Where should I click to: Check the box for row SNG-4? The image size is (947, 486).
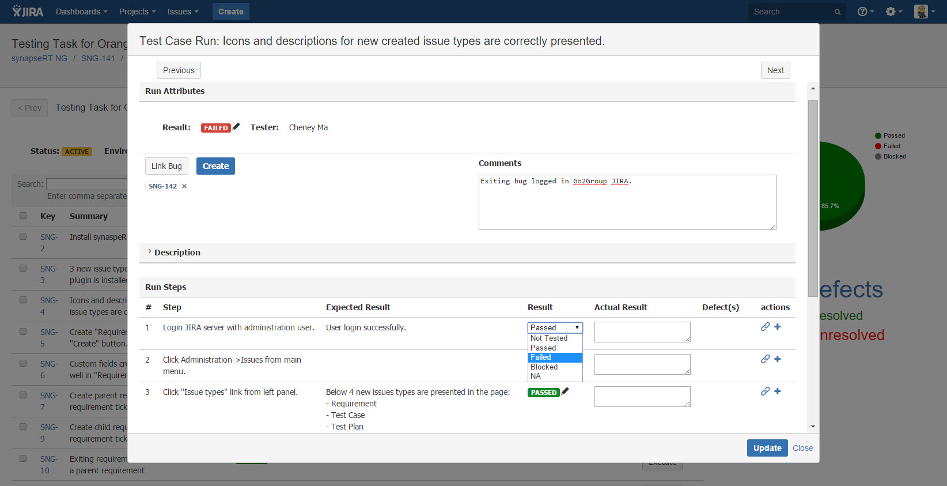23,300
